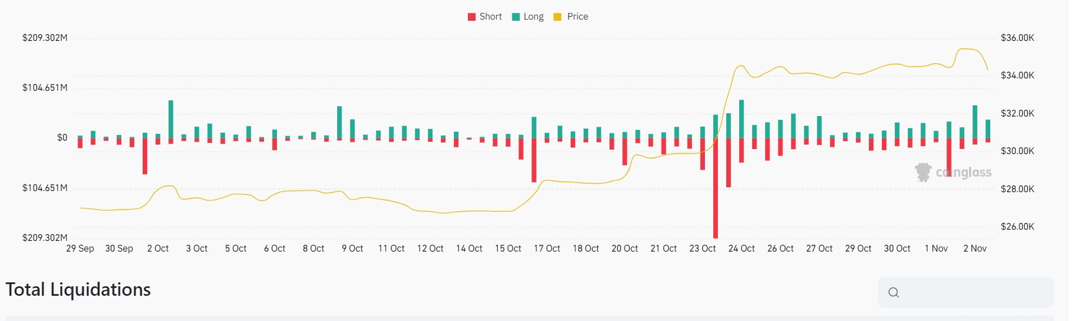Click the red short bar at 20 Oct
This screenshot has height=321, width=1079.
[x=625, y=151]
